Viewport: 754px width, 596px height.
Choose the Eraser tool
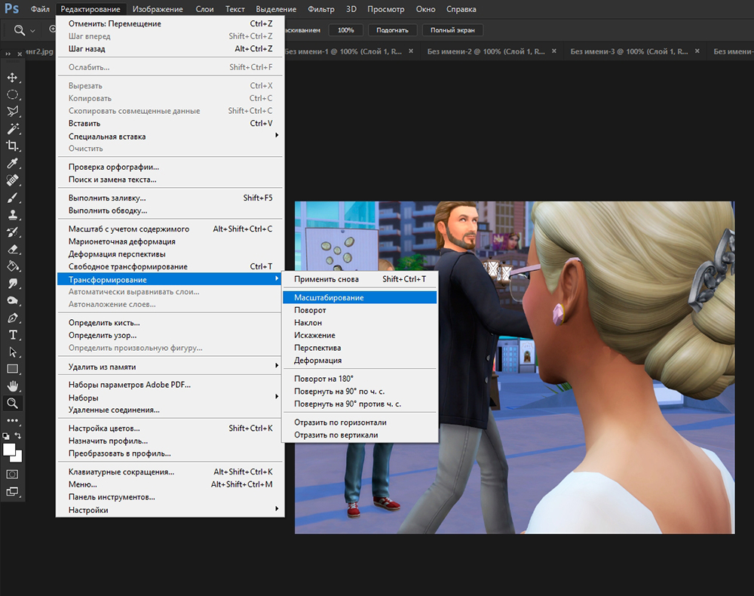(x=13, y=249)
